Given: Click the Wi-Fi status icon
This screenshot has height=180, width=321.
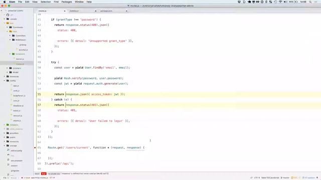Looking at the screenshot, I should [x=280, y=2].
